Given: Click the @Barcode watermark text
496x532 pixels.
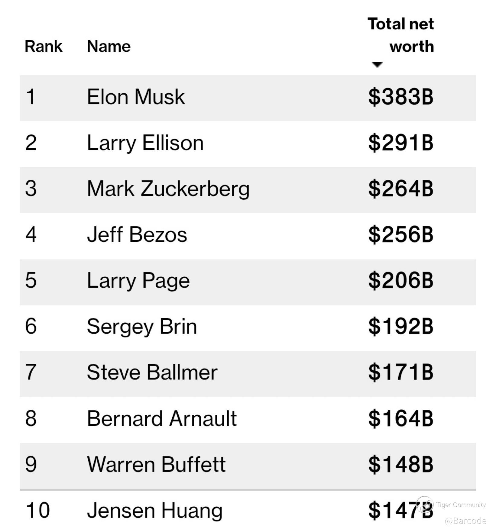Looking at the screenshot, I should tap(465, 521).
